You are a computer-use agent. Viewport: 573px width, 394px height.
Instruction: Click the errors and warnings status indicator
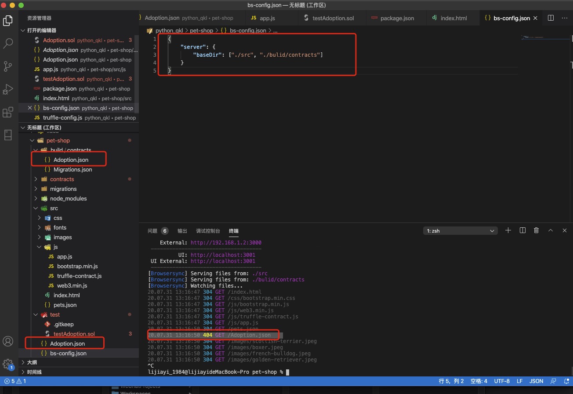tap(15, 381)
